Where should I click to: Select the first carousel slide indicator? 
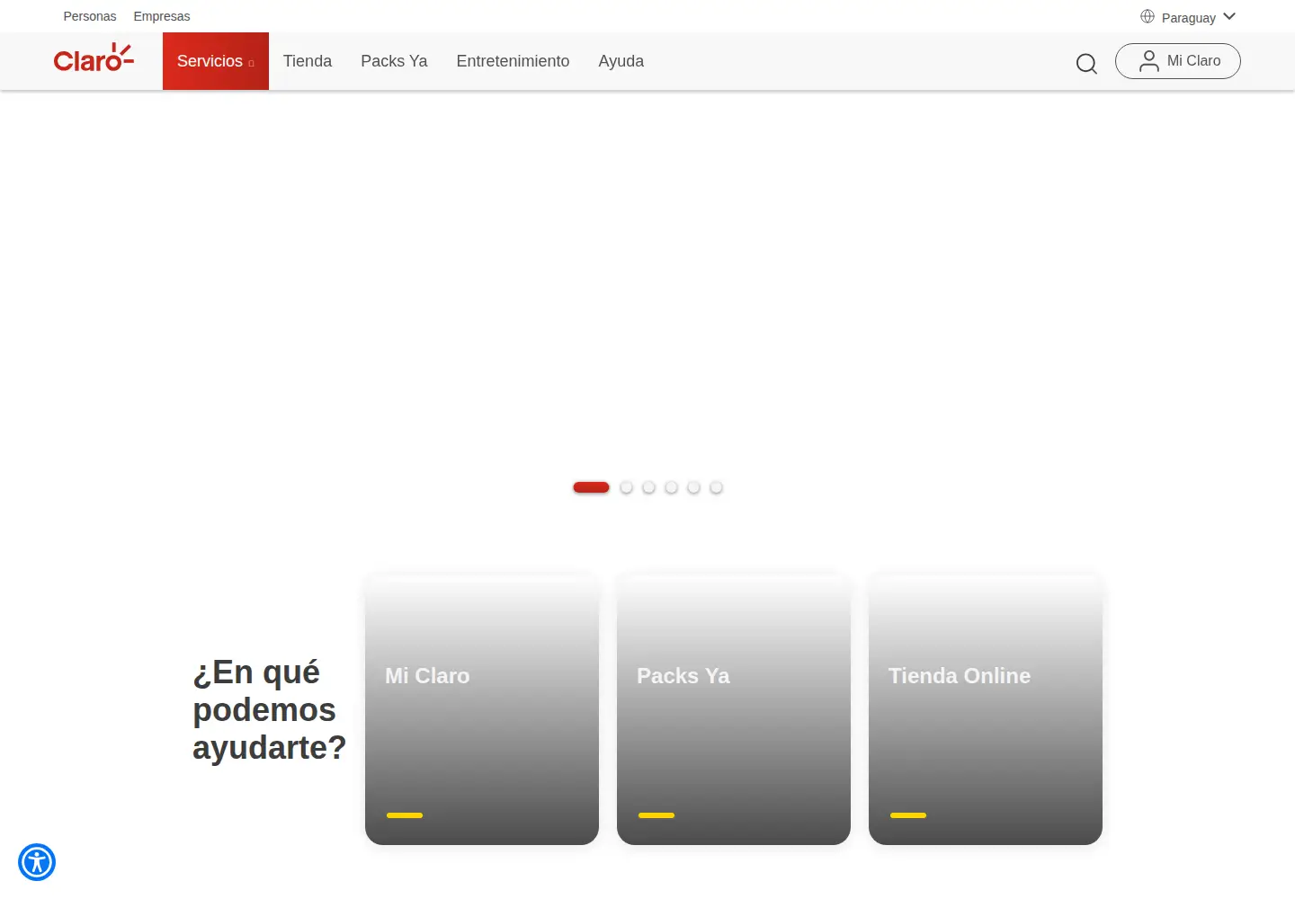point(591,487)
